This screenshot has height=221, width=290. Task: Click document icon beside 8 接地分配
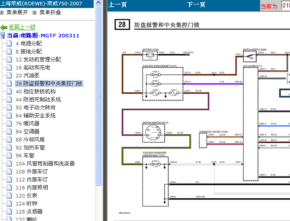click(9, 52)
